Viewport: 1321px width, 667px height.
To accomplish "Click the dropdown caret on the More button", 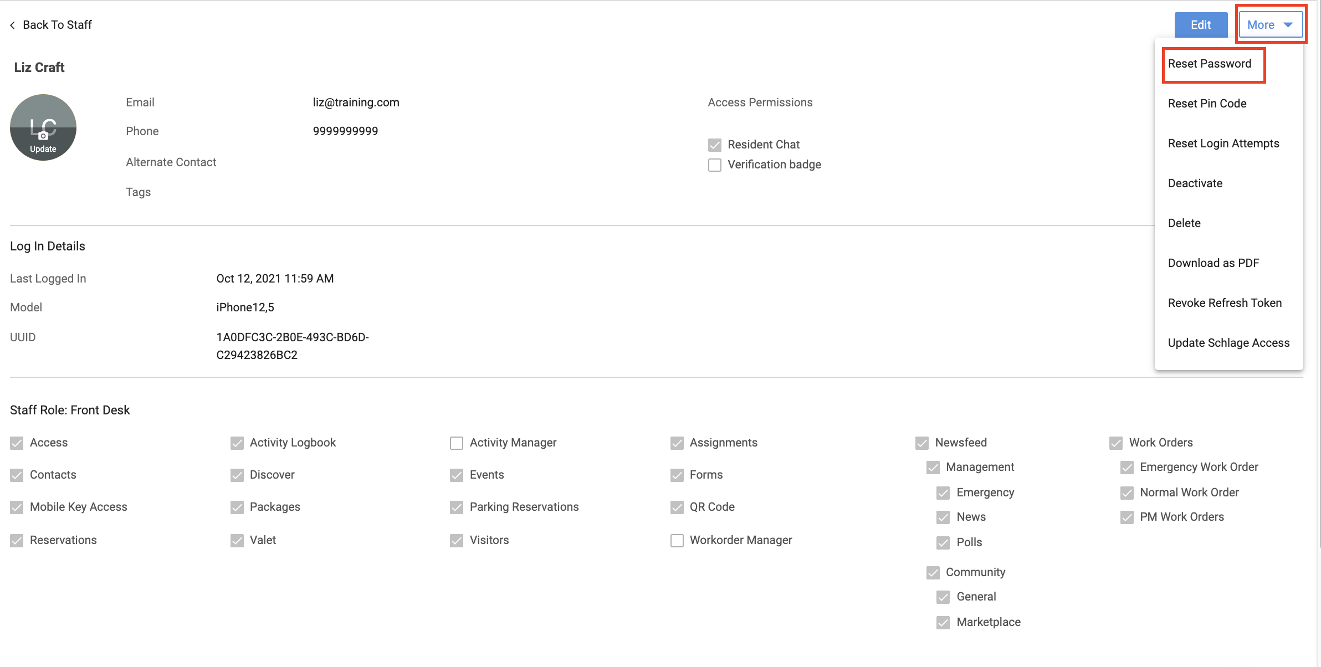I will 1288,25.
